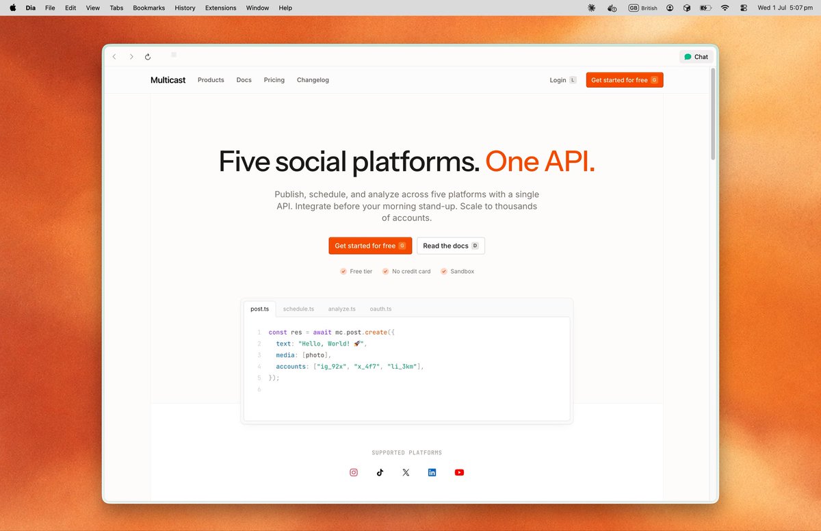Click the starburst menu bar icon
This screenshot has width=821, height=531.
coord(592,8)
